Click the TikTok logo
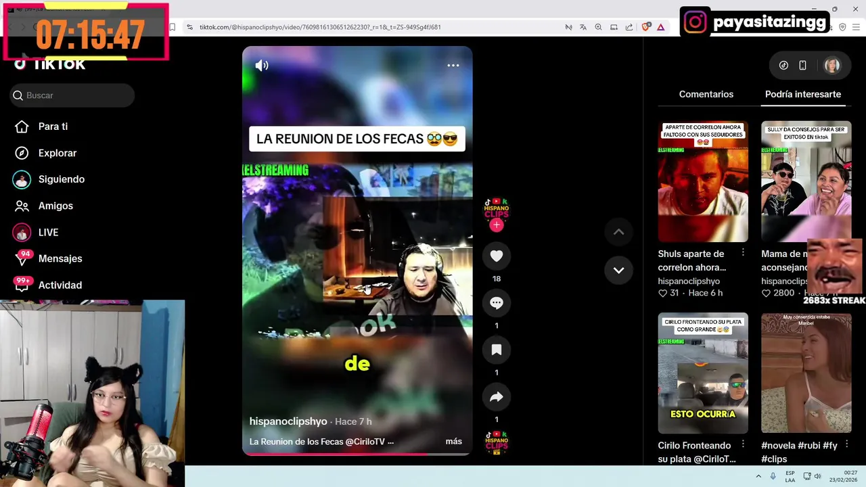 tap(51, 65)
